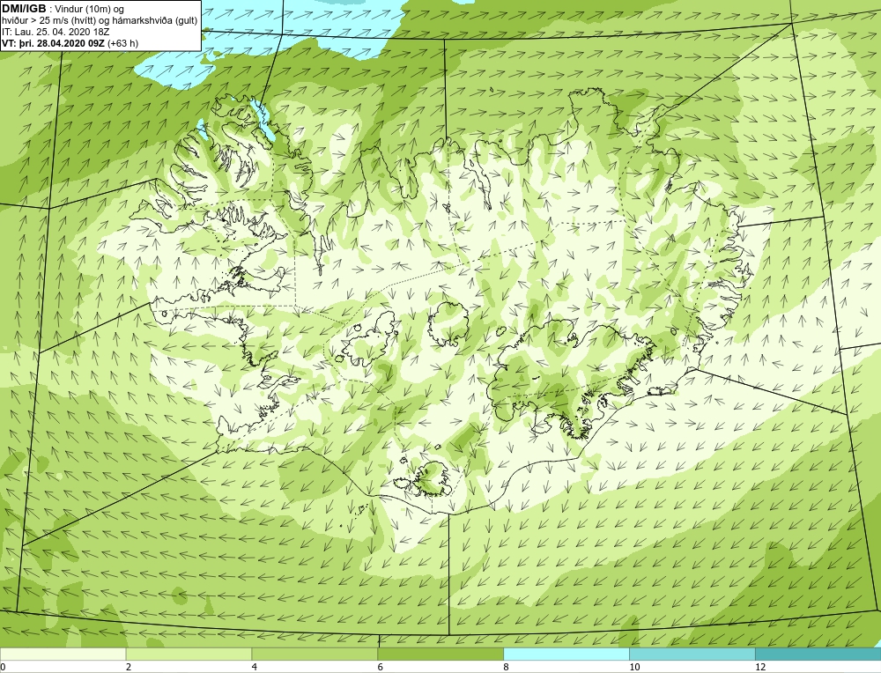Click scale label '2'

click(129, 667)
